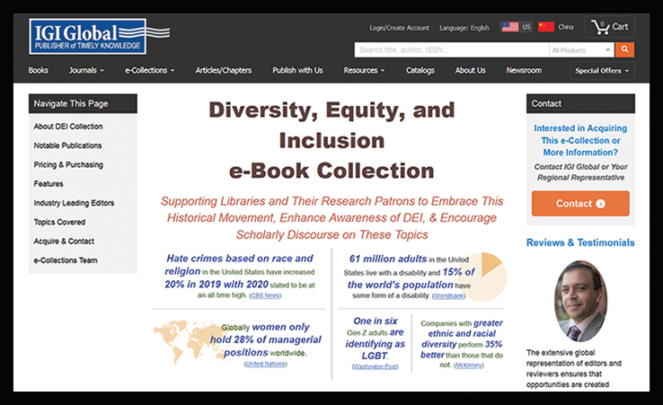Click Interested in Acquiring This e-Collection text
The height and width of the screenshot is (405, 663).
click(580, 140)
